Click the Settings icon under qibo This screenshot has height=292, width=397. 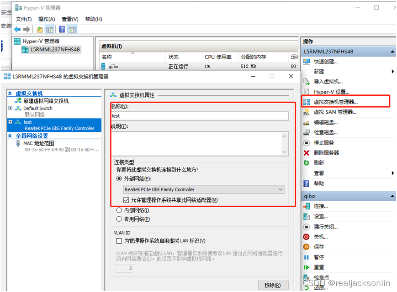307,216
